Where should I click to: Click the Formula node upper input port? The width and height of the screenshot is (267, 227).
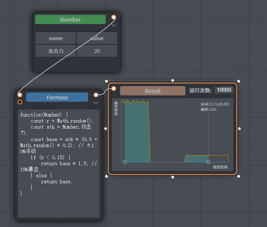[x=20, y=95]
